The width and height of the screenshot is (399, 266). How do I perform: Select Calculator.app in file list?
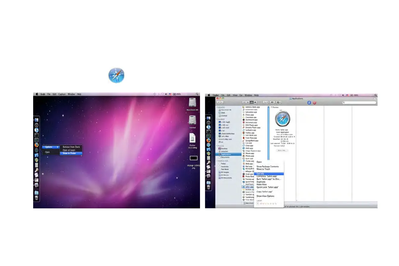(250, 112)
